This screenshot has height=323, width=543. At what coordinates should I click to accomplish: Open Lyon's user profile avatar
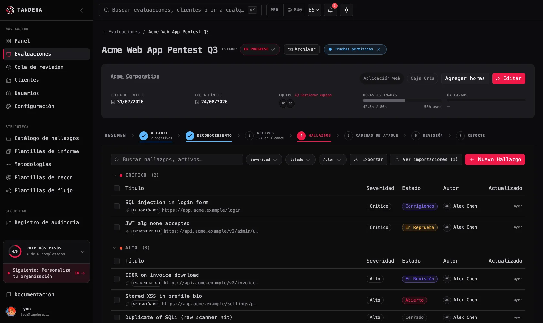click(x=11, y=312)
